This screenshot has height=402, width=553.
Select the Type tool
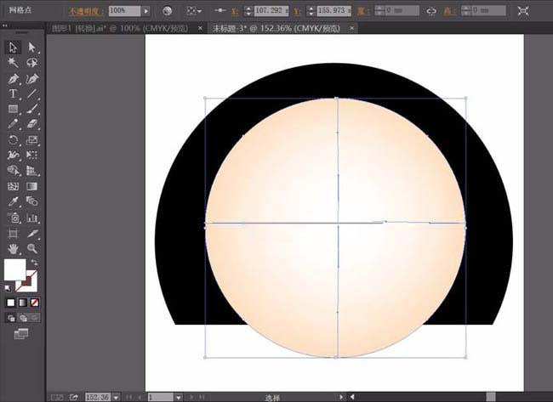tap(13, 93)
